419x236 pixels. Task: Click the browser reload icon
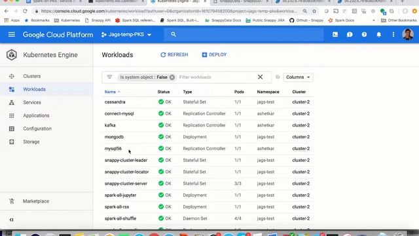point(25,11)
